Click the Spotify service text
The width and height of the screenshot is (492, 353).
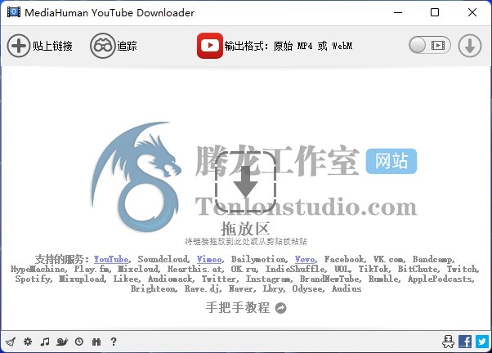point(34,279)
